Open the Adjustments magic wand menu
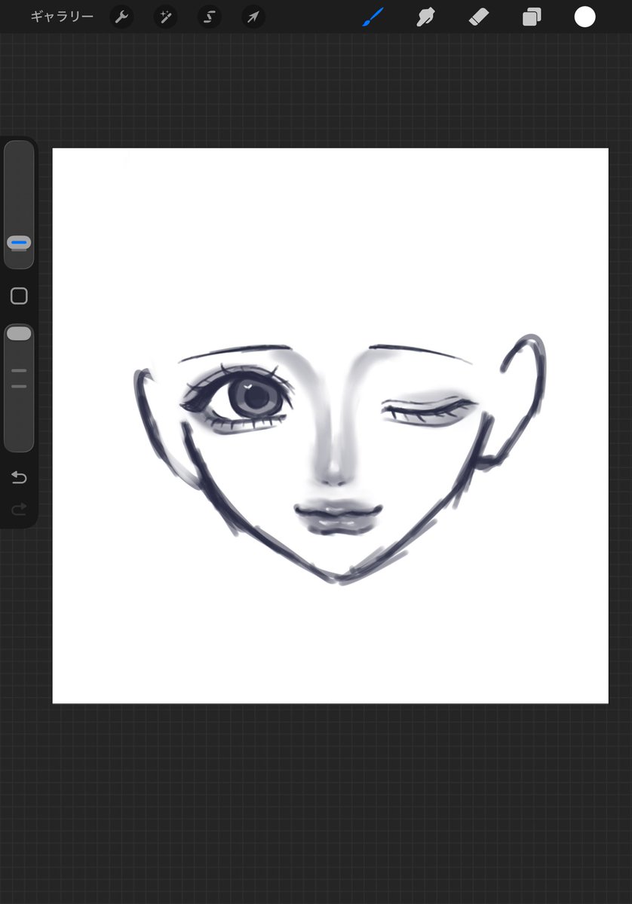 [x=165, y=17]
